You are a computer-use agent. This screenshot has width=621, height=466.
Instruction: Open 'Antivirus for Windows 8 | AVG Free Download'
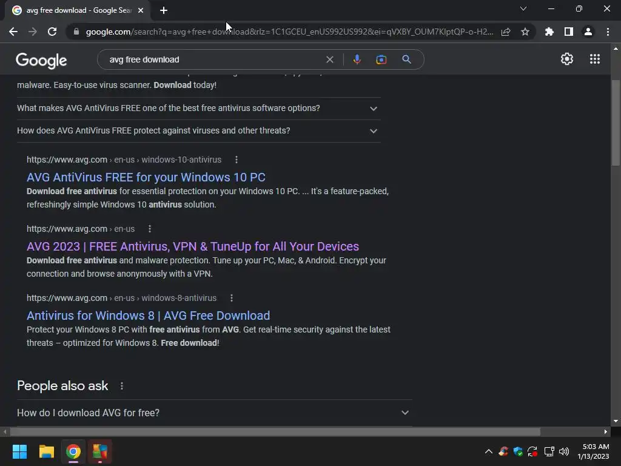148,316
